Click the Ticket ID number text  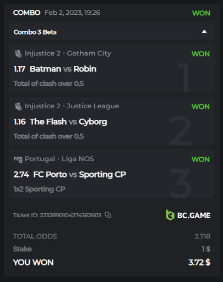tap(70, 215)
